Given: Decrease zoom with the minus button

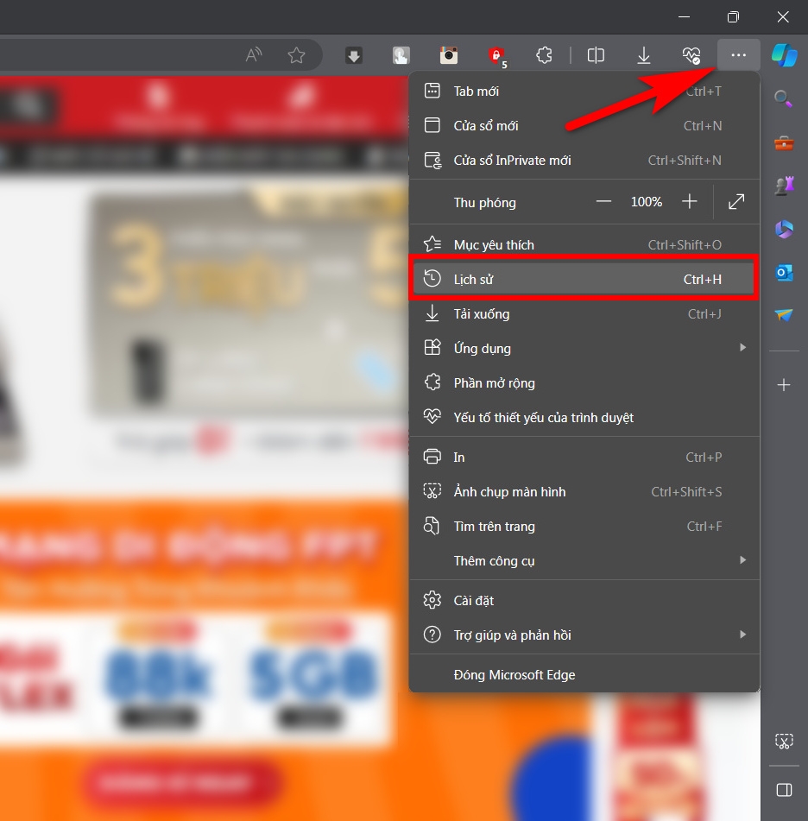Looking at the screenshot, I should click(x=603, y=202).
